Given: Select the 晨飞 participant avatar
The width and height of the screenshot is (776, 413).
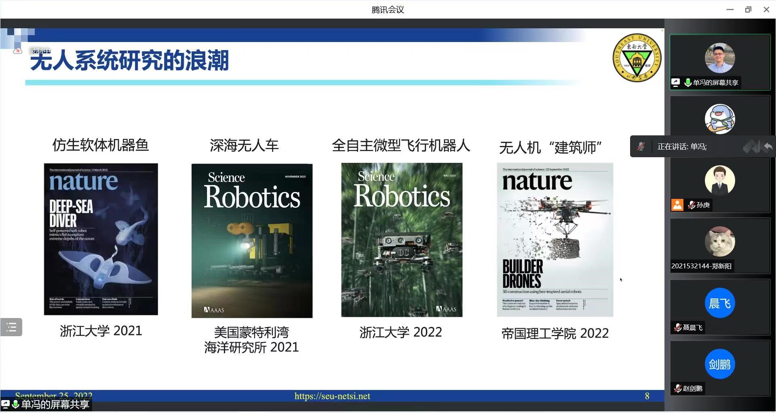Looking at the screenshot, I should (x=720, y=303).
